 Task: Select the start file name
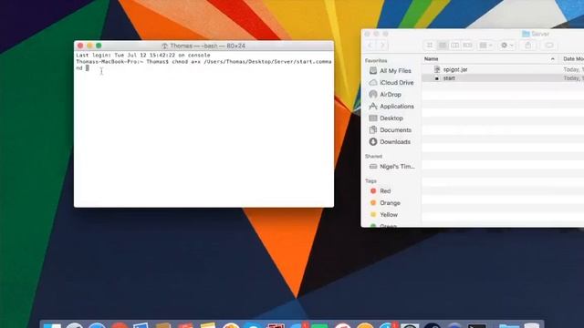click(449, 78)
